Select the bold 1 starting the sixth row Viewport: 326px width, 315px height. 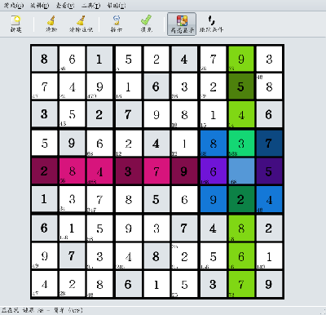click(44, 199)
